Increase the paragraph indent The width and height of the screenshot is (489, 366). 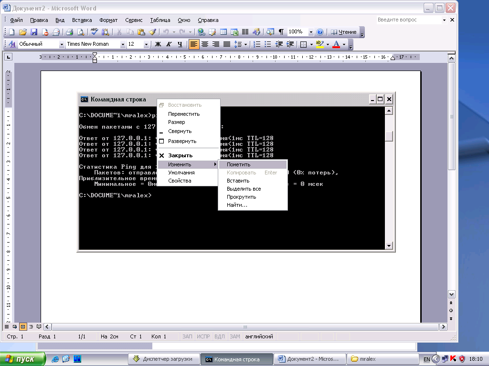290,44
